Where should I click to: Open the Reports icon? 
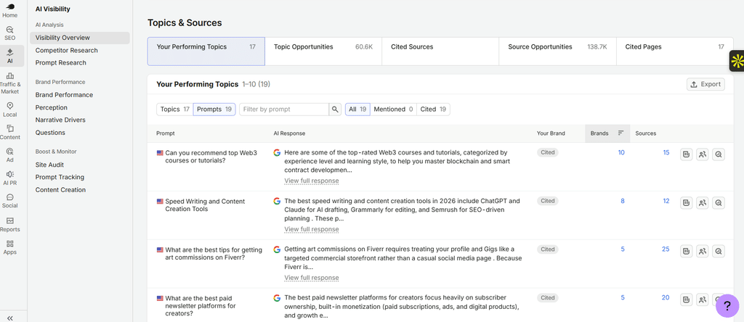click(10, 224)
